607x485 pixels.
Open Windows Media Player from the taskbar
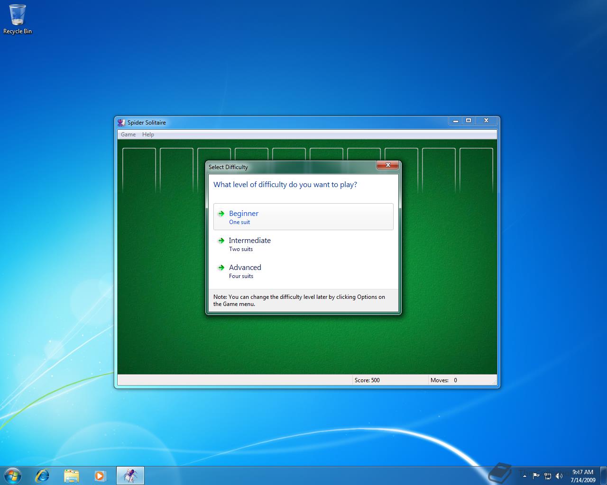click(x=100, y=476)
